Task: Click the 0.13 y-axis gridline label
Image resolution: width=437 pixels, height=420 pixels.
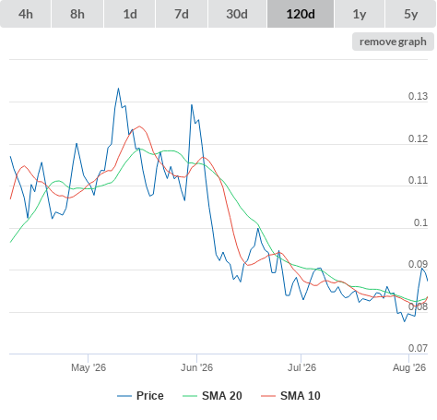Action: 418,96
